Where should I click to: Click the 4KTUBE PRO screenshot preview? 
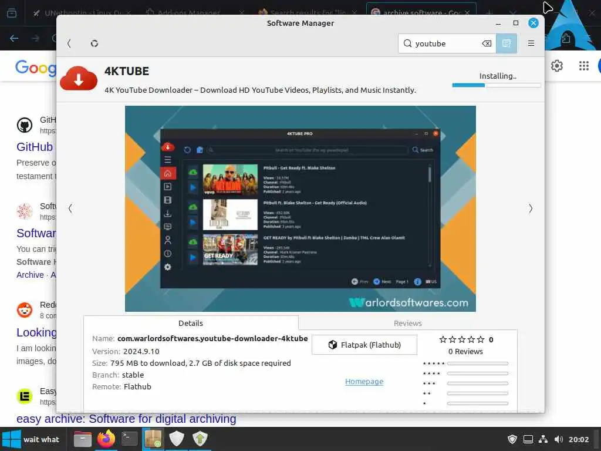[300, 208]
